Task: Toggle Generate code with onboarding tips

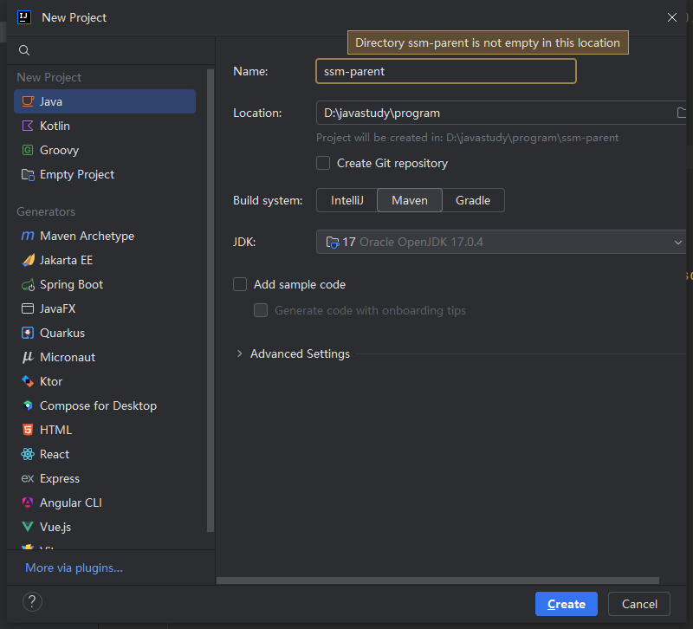Action: tap(261, 310)
